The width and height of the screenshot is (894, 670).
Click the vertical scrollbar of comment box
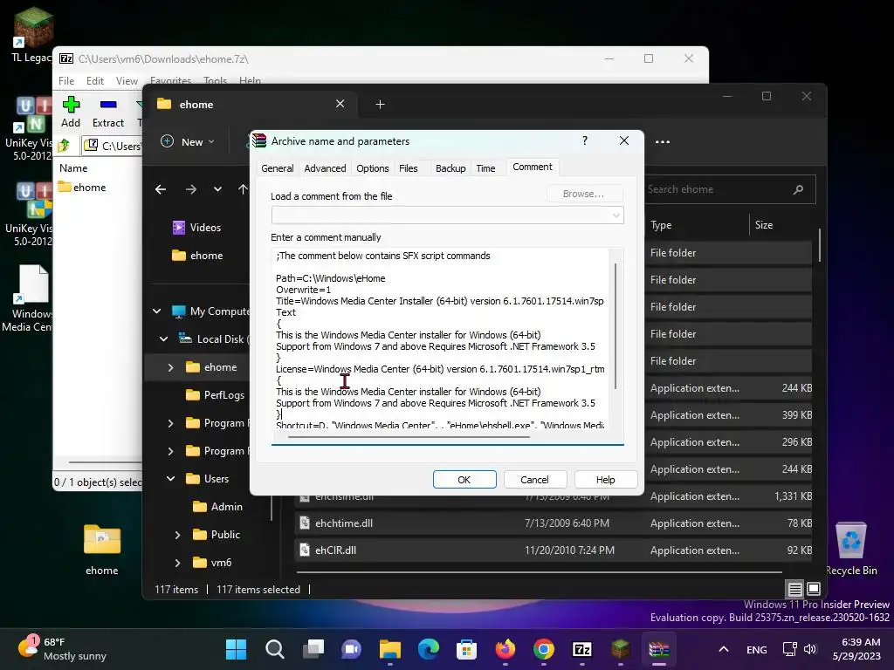615,326
